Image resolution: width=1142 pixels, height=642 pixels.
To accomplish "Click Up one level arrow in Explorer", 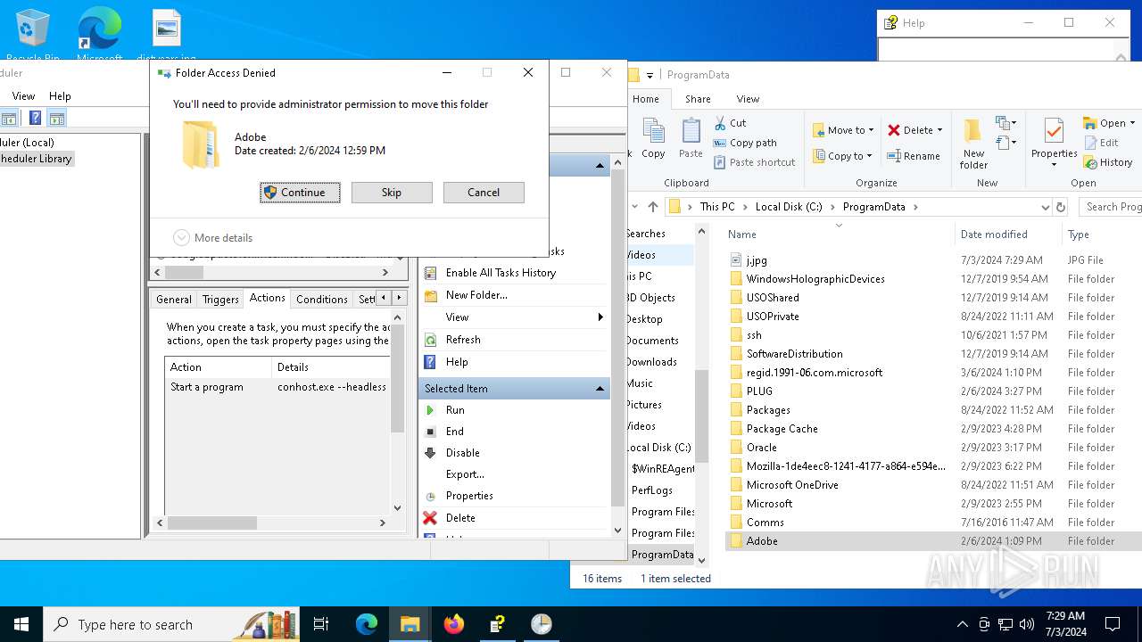I will coord(652,207).
